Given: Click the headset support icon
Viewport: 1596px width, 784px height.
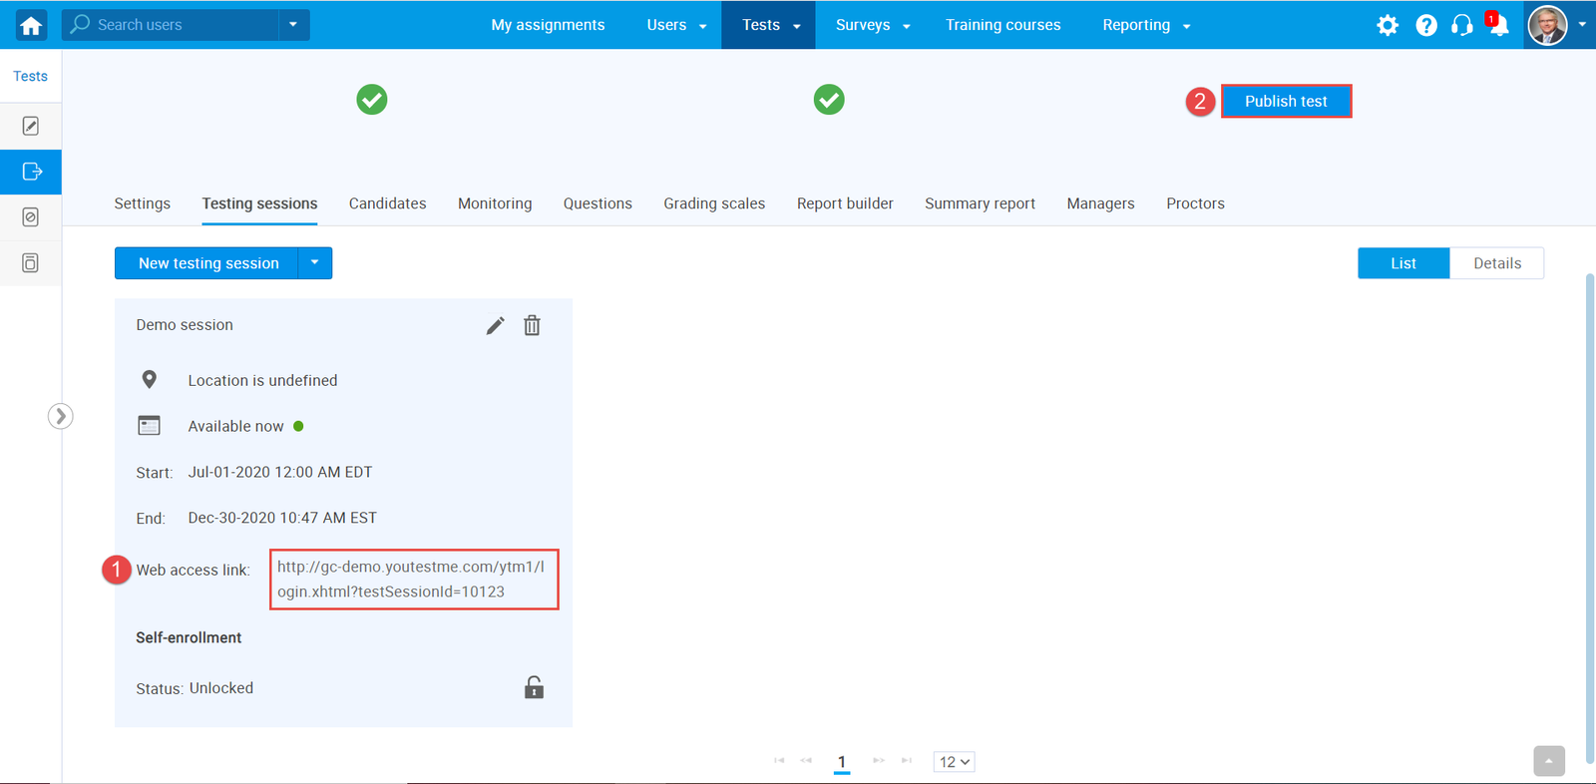Looking at the screenshot, I should pos(1462,26).
